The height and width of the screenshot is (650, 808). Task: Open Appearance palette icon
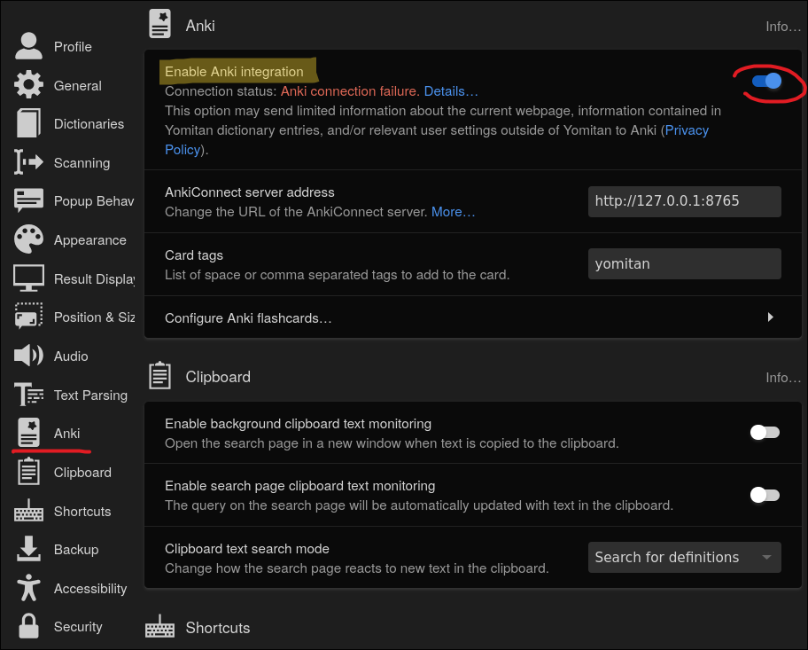click(28, 239)
